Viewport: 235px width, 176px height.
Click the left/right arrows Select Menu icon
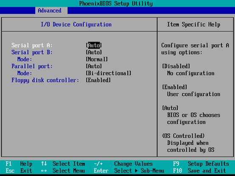point(44,170)
